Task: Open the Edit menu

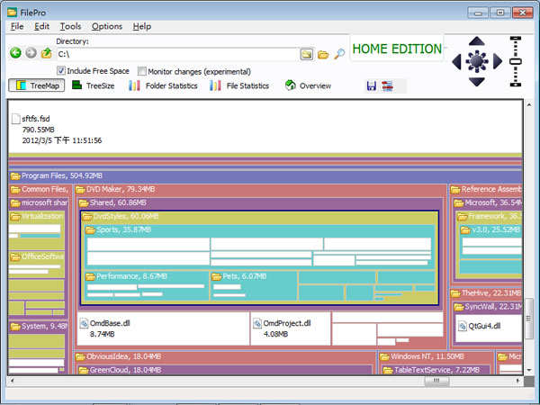Action: pos(41,26)
